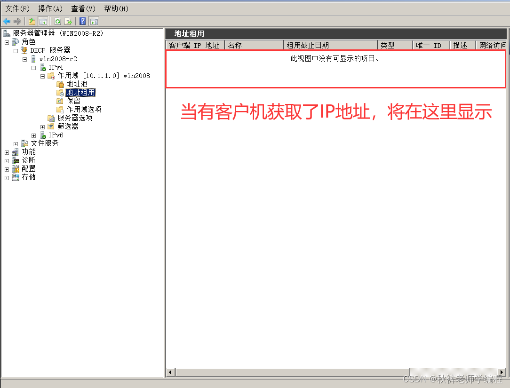Image resolution: width=510 pixels, height=388 pixels.
Task: Sort by 描述 column header
Action: click(x=463, y=45)
